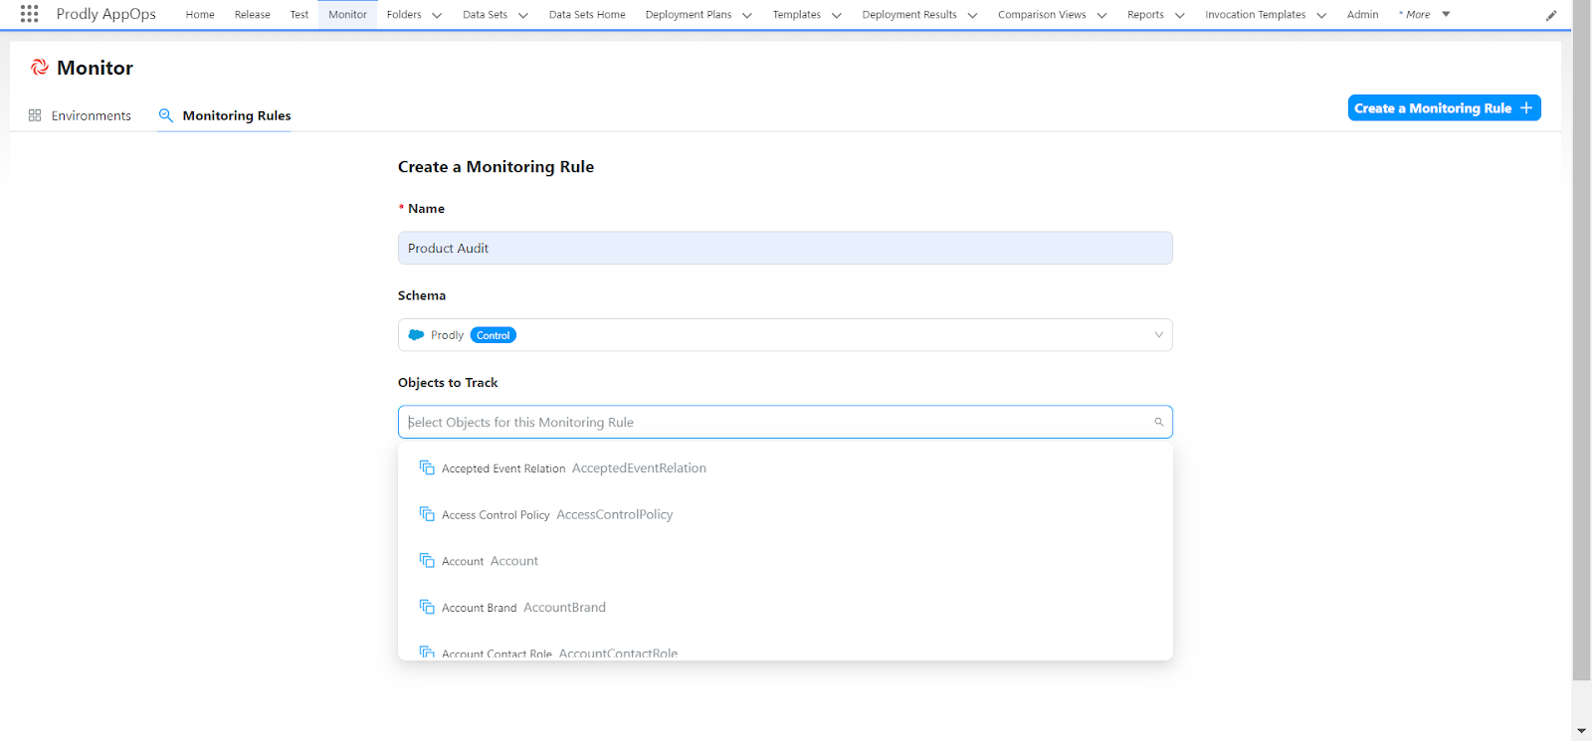Image resolution: width=1592 pixels, height=741 pixels.
Task: Click the Deployment Results navigation item
Action: pos(909,15)
